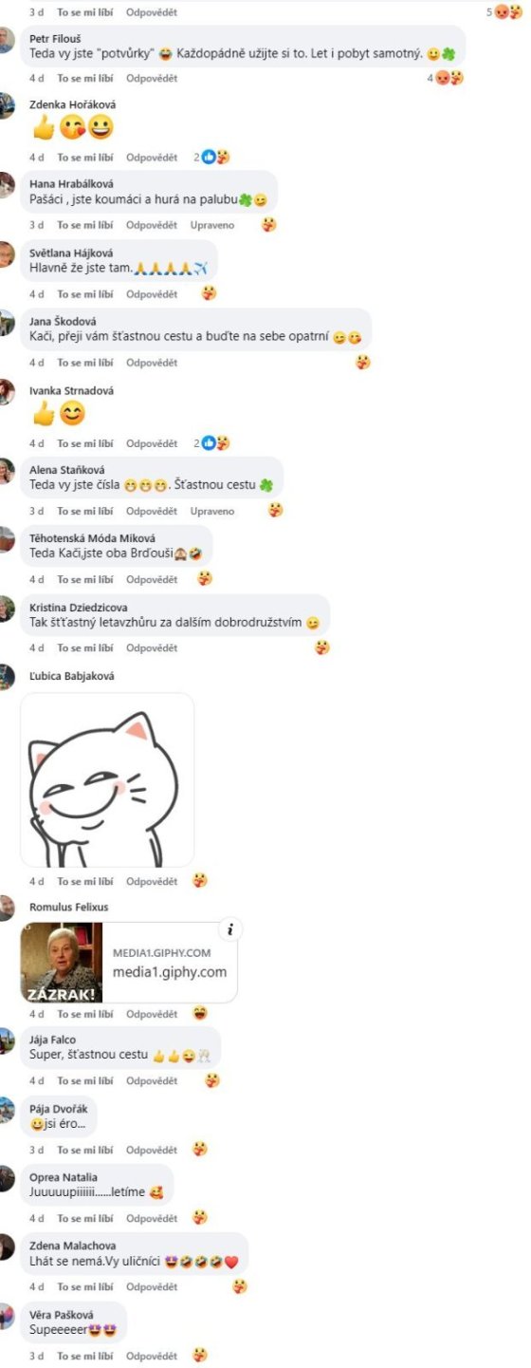Open edit history 'Upraveno' on Alena Staňková's comment
This screenshot has height=1368, width=531.
coord(212,511)
